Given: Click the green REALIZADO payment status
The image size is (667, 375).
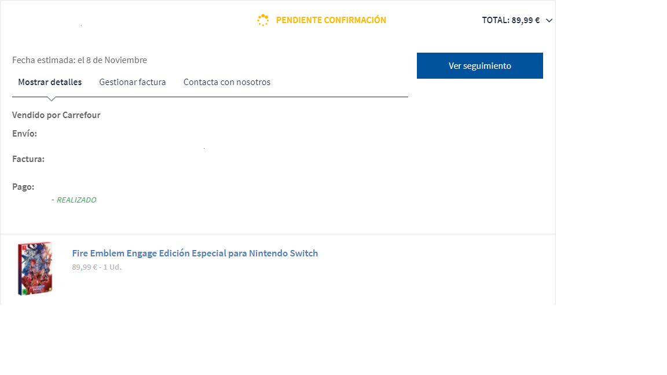Looking at the screenshot, I should [76, 200].
